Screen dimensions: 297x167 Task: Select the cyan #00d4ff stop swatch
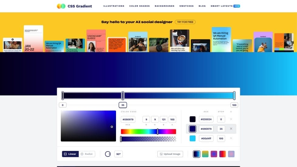click(193, 138)
